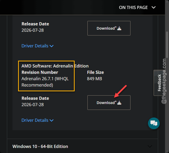Expand the Windows 10 - 64-Bit Edition section
The image size is (169, 153).
(x=82, y=146)
